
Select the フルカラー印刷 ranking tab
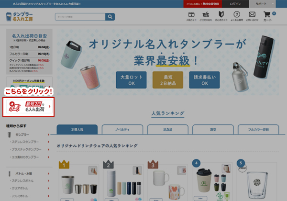[258, 129]
